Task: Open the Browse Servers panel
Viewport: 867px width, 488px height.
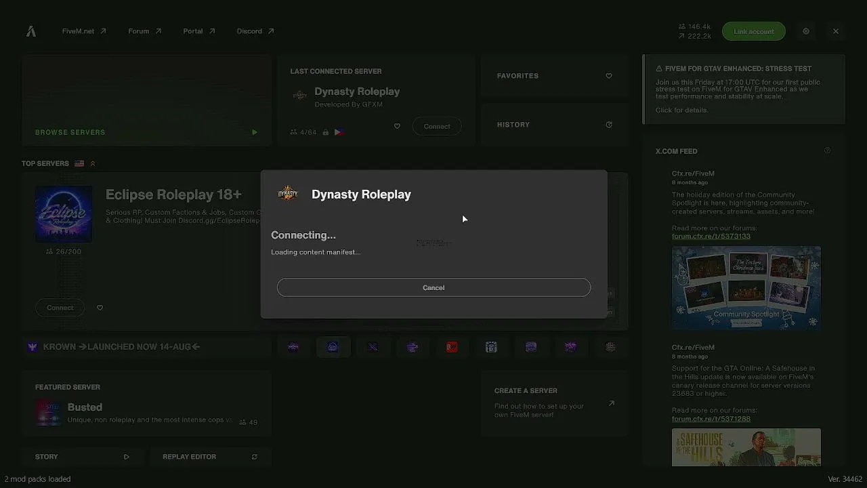Action: [x=146, y=100]
